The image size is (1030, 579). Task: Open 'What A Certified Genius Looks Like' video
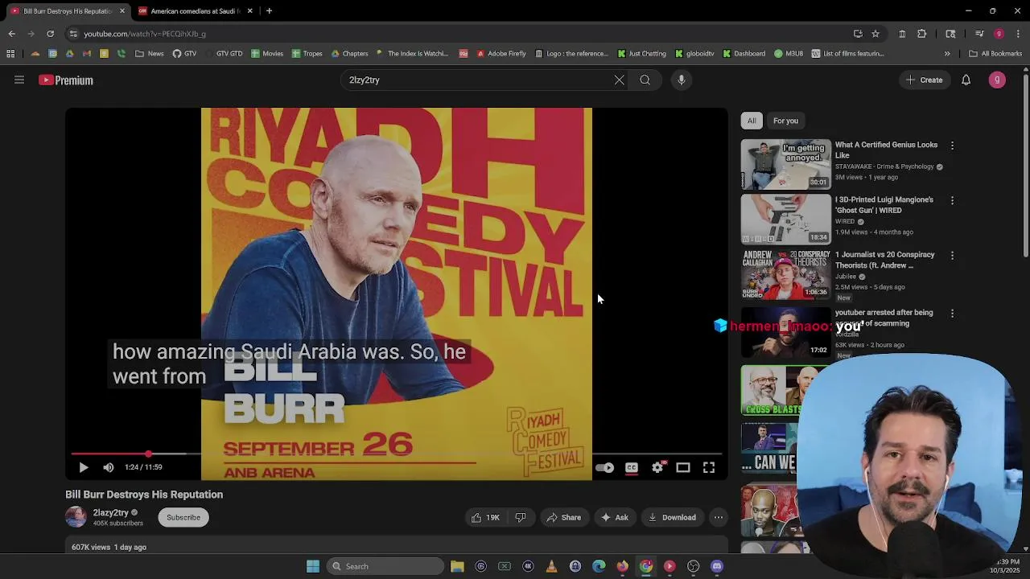pyautogui.click(x=886, y=150)
